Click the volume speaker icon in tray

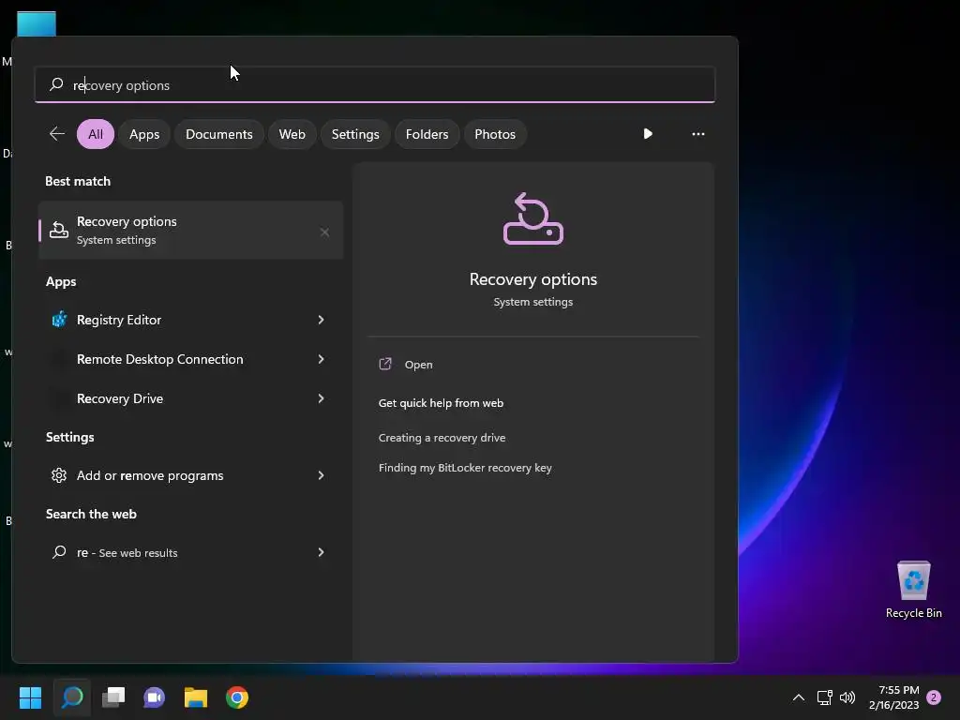tap(847, 697)
